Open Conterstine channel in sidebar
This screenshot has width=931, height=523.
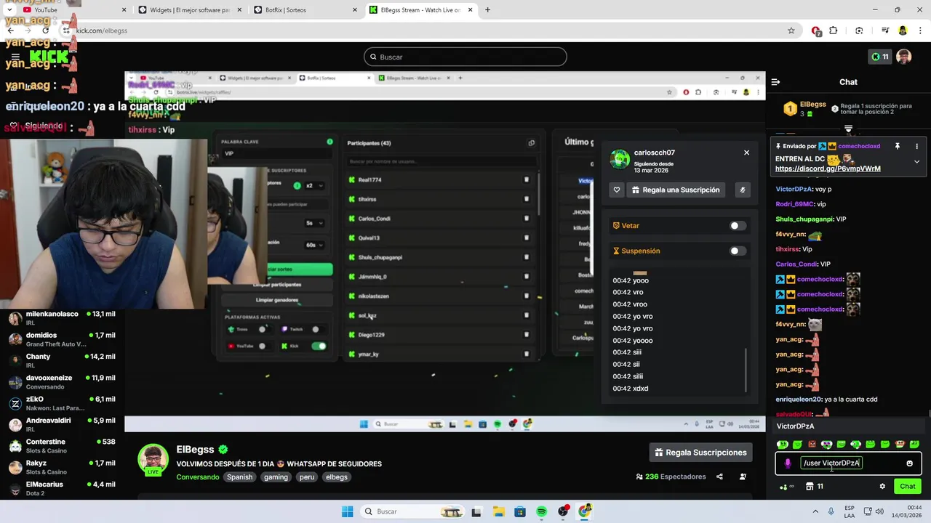62,446
